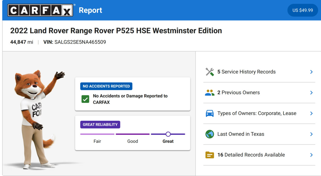Open 16 Detailed Records Available
Viewport: 321px width, 176px height.
259,155
